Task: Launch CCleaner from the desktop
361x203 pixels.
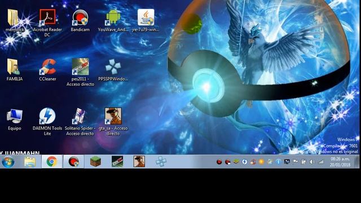Action: (47, 69)
